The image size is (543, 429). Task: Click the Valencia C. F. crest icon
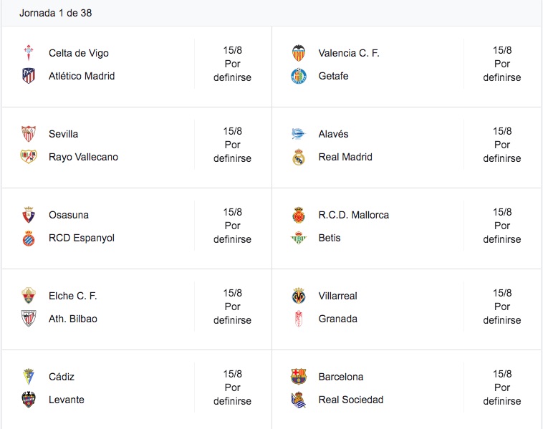coord(299,53)
